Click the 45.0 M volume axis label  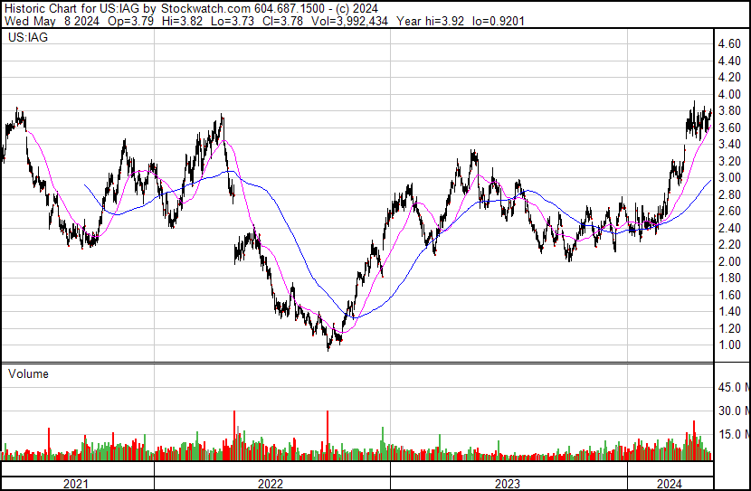(730, 388)
